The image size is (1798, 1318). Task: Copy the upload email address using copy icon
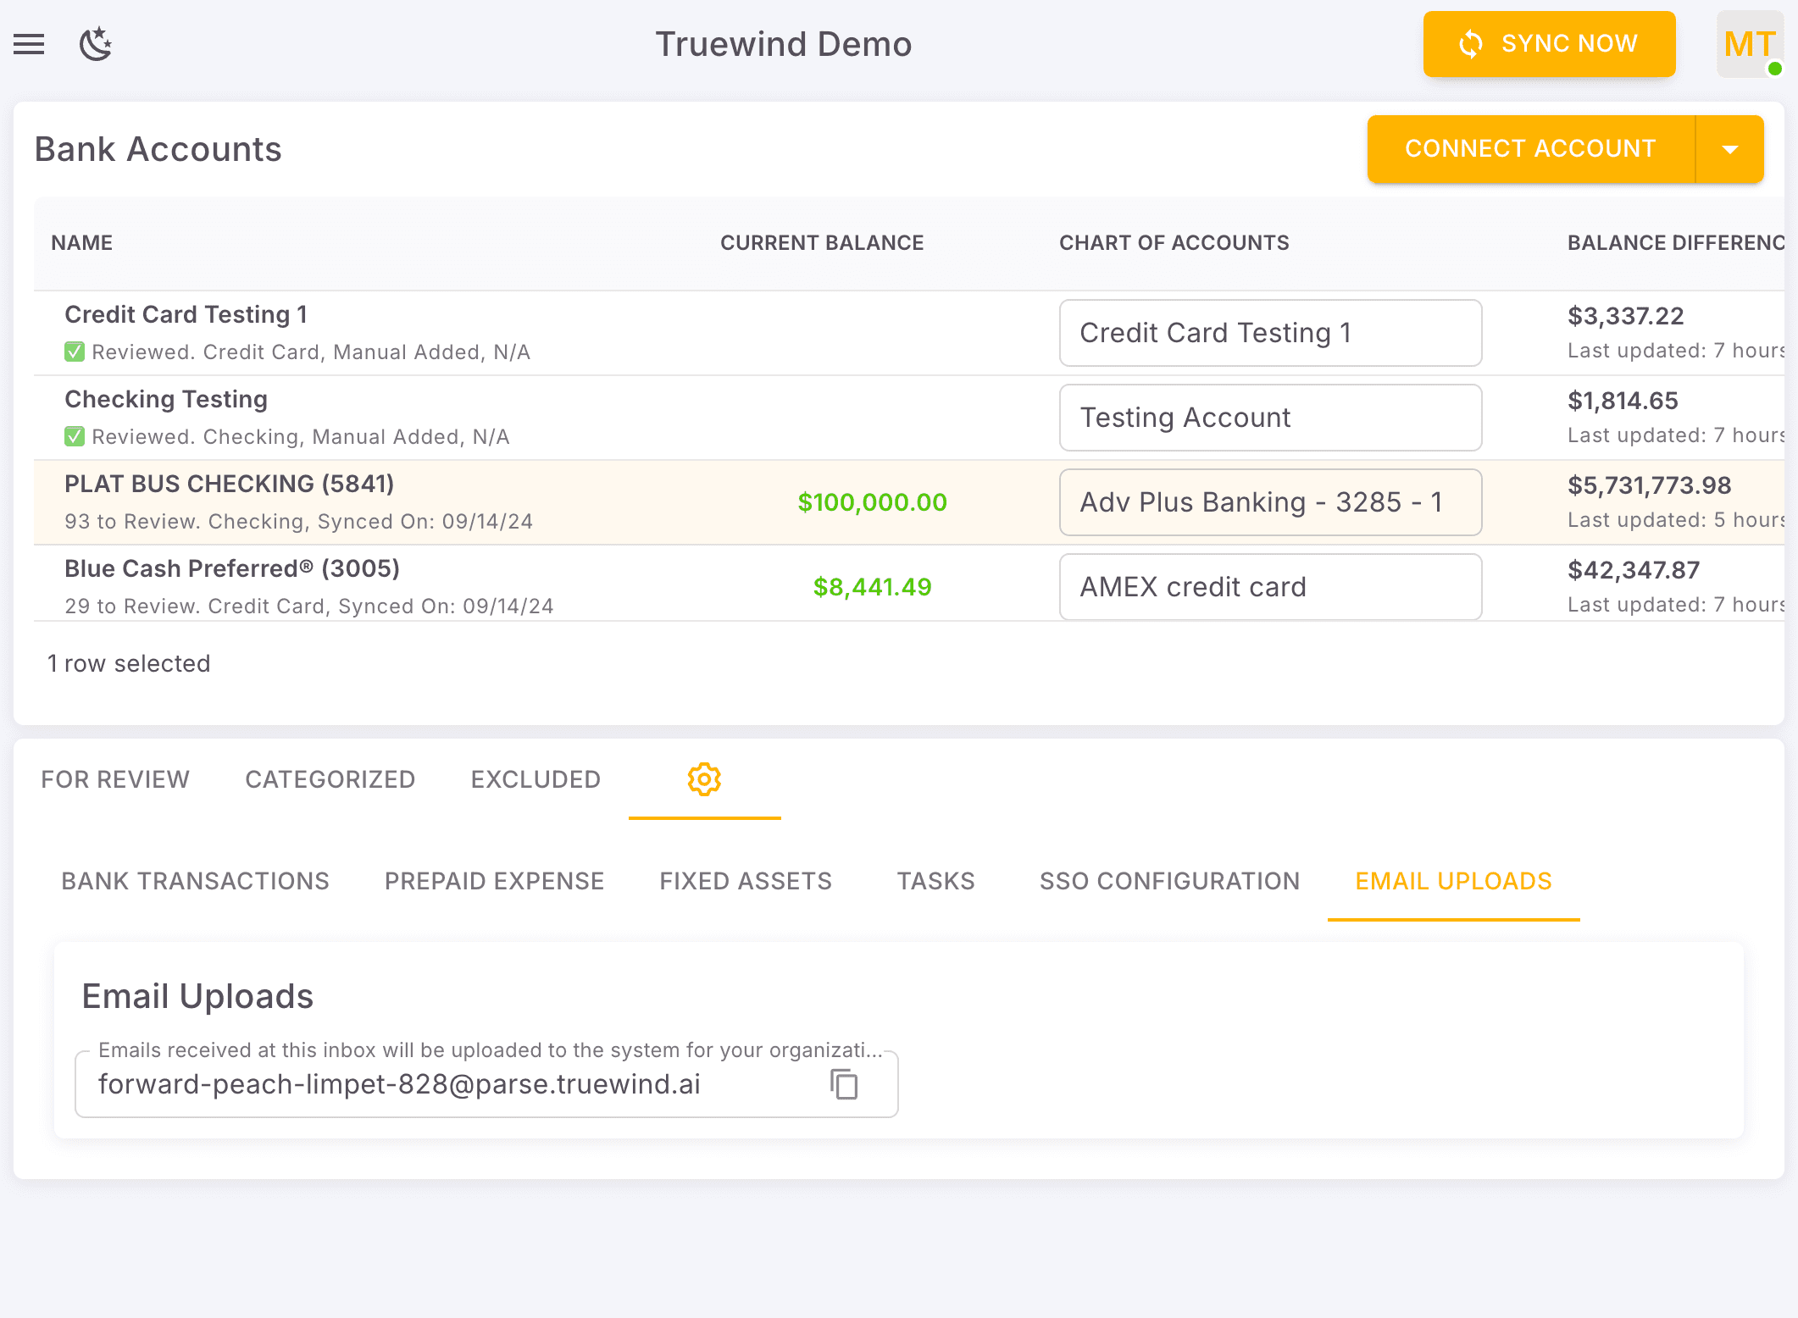pyautogui.click(x=844, y=1084)
